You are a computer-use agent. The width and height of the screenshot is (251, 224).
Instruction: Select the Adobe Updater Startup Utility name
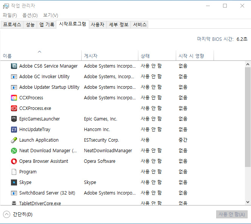click(49, 87)
